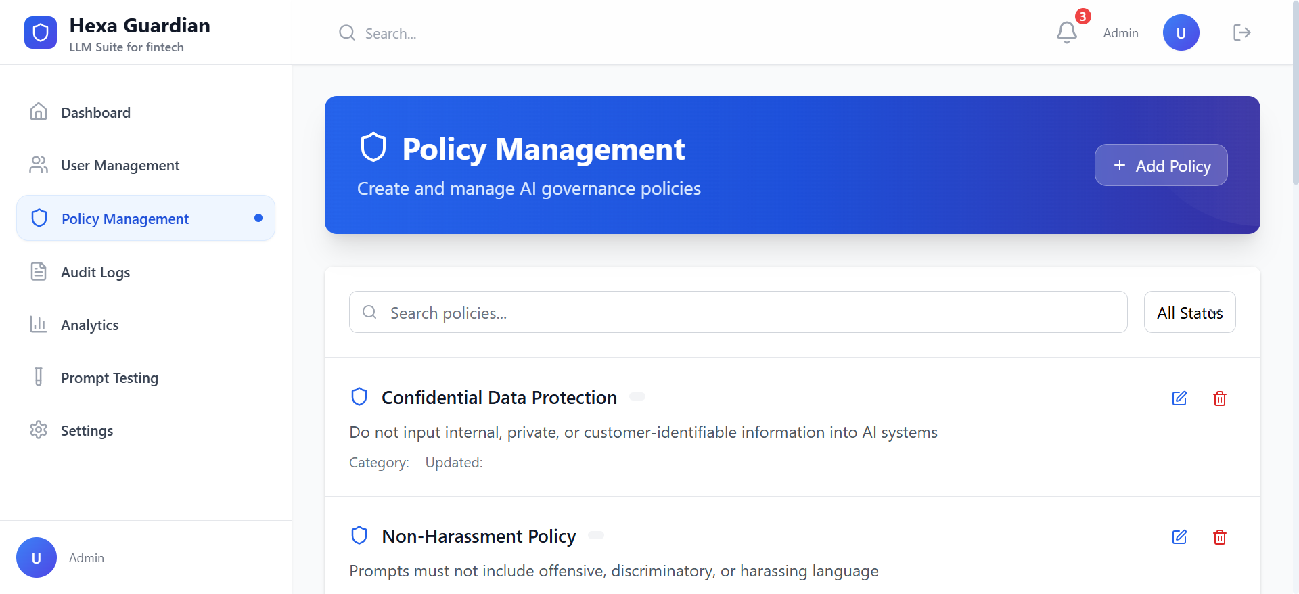Click the logout icon in header

click(1241, 32)
